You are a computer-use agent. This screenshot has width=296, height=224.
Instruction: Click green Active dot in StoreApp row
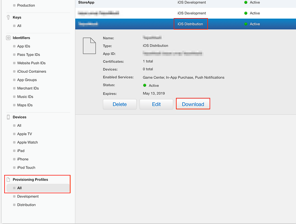(246, 3)
